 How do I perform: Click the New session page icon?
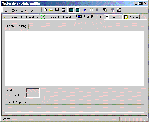(45, 10)
